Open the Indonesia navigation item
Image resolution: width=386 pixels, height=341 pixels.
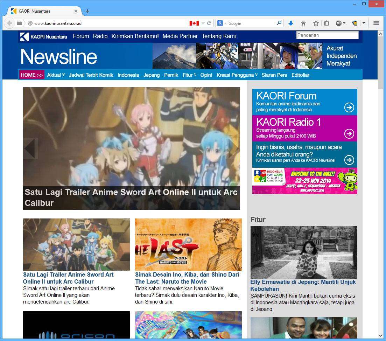(128, 75)
